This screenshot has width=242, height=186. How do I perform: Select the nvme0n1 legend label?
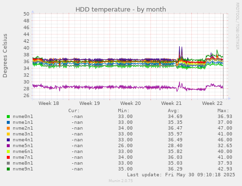click(23, 117)
